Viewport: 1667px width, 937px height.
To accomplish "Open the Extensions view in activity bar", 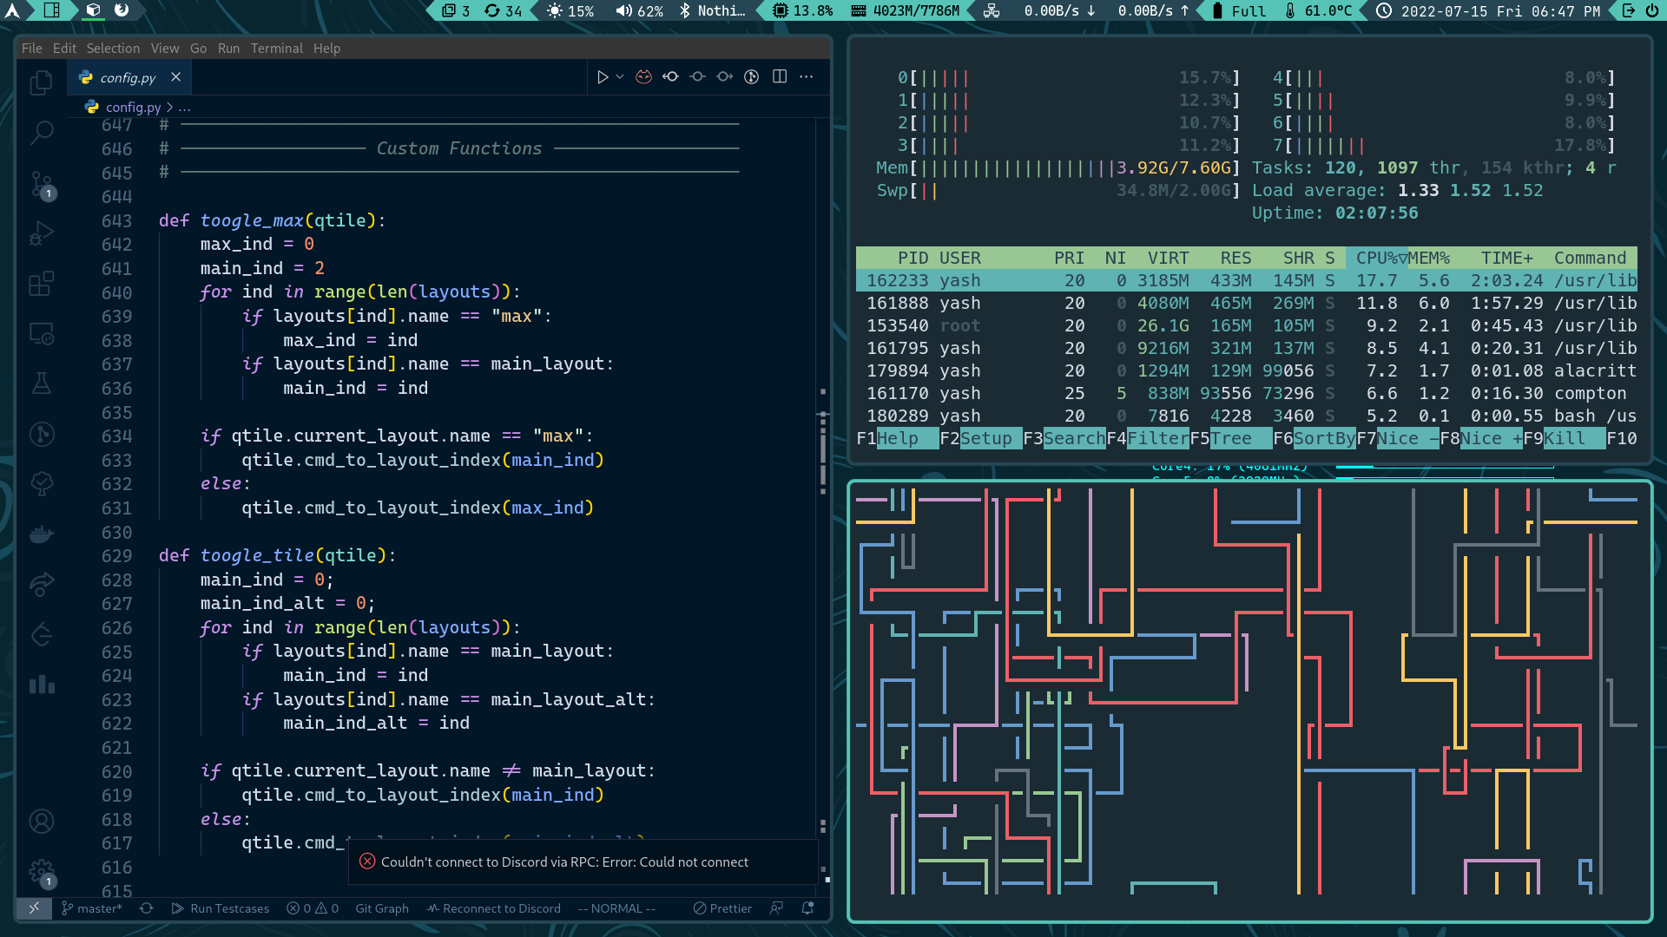I will pos(41,283).
